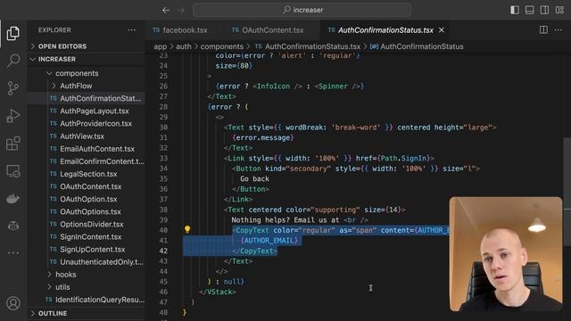Screen dimensions: 571x321
Task: Open the Explorer view in activity bar
Action: pyautogui.click(x=13, y=33)
